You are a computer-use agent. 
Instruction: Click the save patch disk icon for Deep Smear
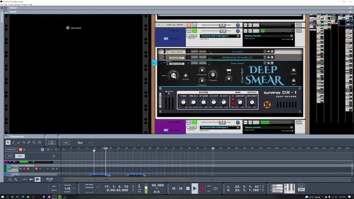click(272, 63)
